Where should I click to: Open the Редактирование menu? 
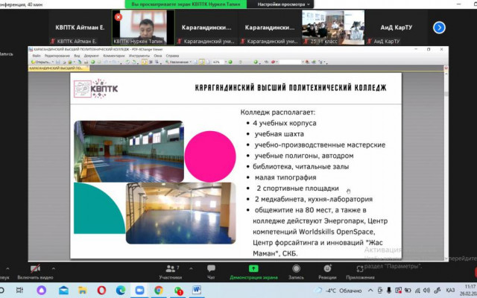tap(57, 56)
